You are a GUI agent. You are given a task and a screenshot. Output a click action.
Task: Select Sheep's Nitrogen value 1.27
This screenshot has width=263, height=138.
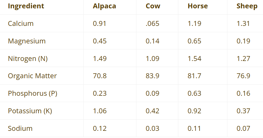click(243, 59)
